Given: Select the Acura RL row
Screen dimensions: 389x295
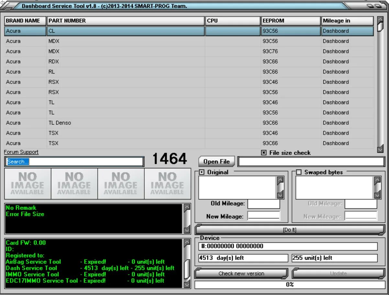Looking at the screenshot, I should coord(189,72).
